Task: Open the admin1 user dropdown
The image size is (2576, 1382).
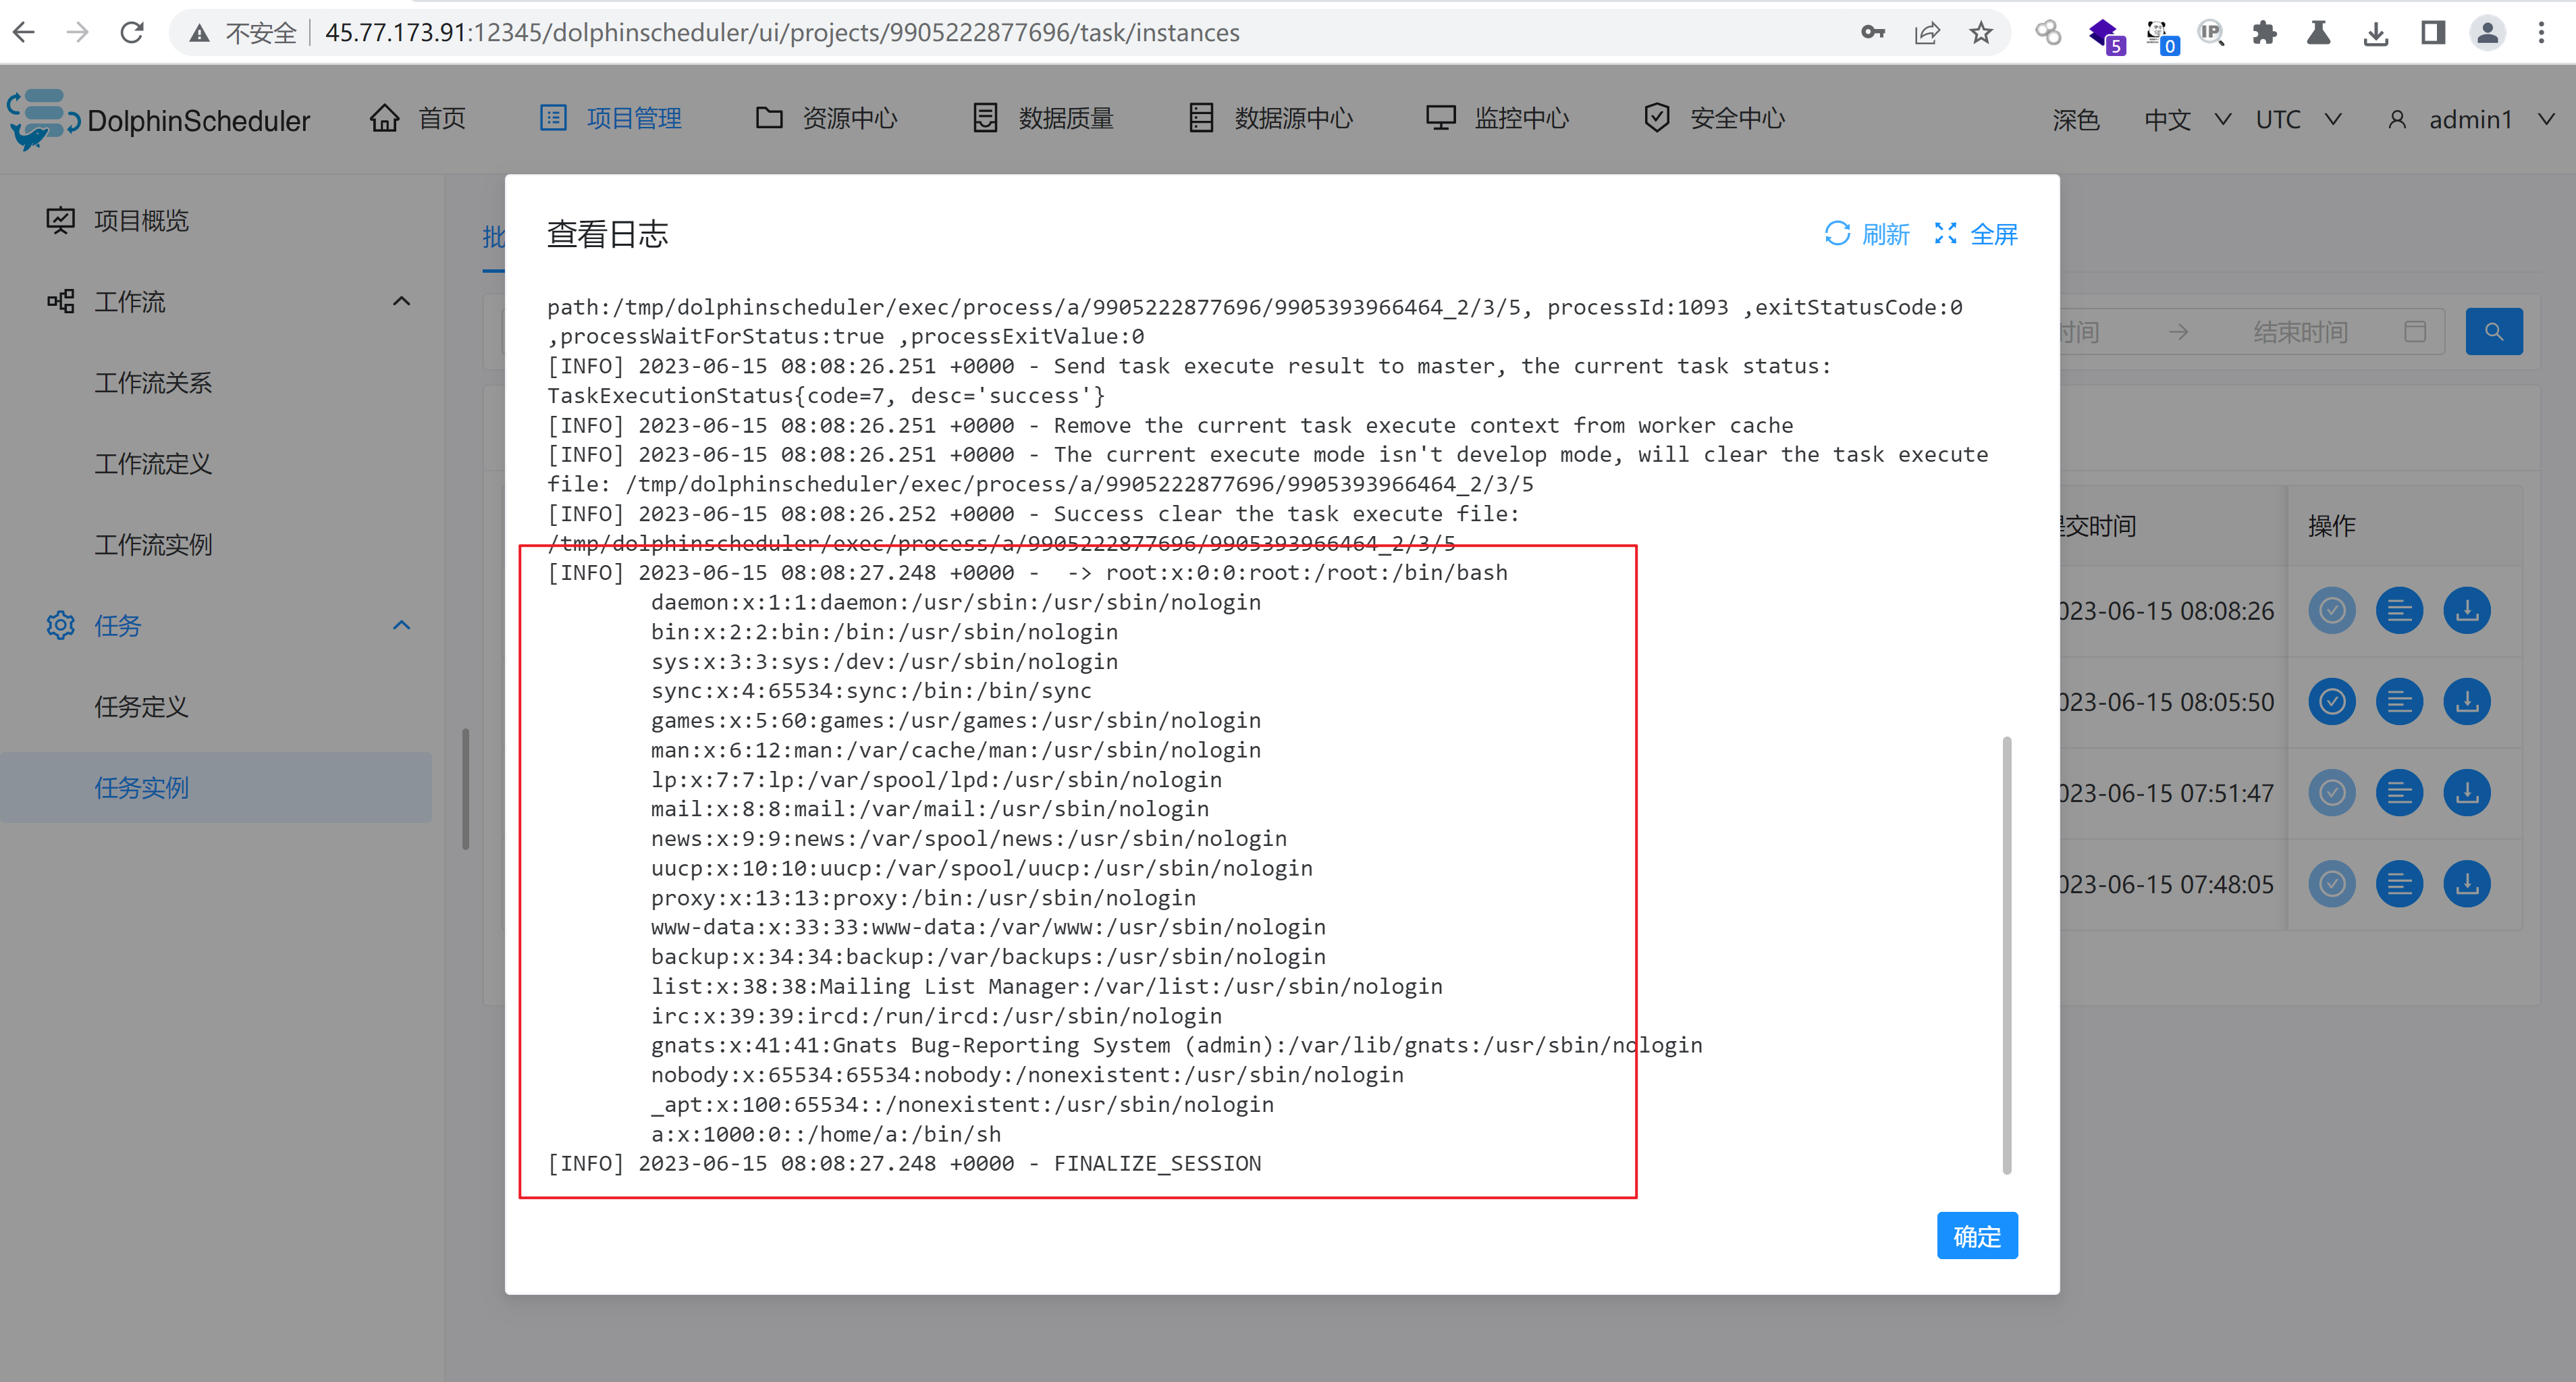Action: tap(2472, 120)
